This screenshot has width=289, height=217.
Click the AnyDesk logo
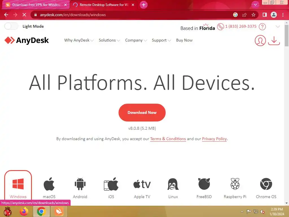(27, 40)
